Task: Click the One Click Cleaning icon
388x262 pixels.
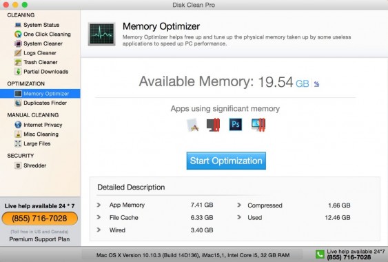Action: click(x=18, y=34)
